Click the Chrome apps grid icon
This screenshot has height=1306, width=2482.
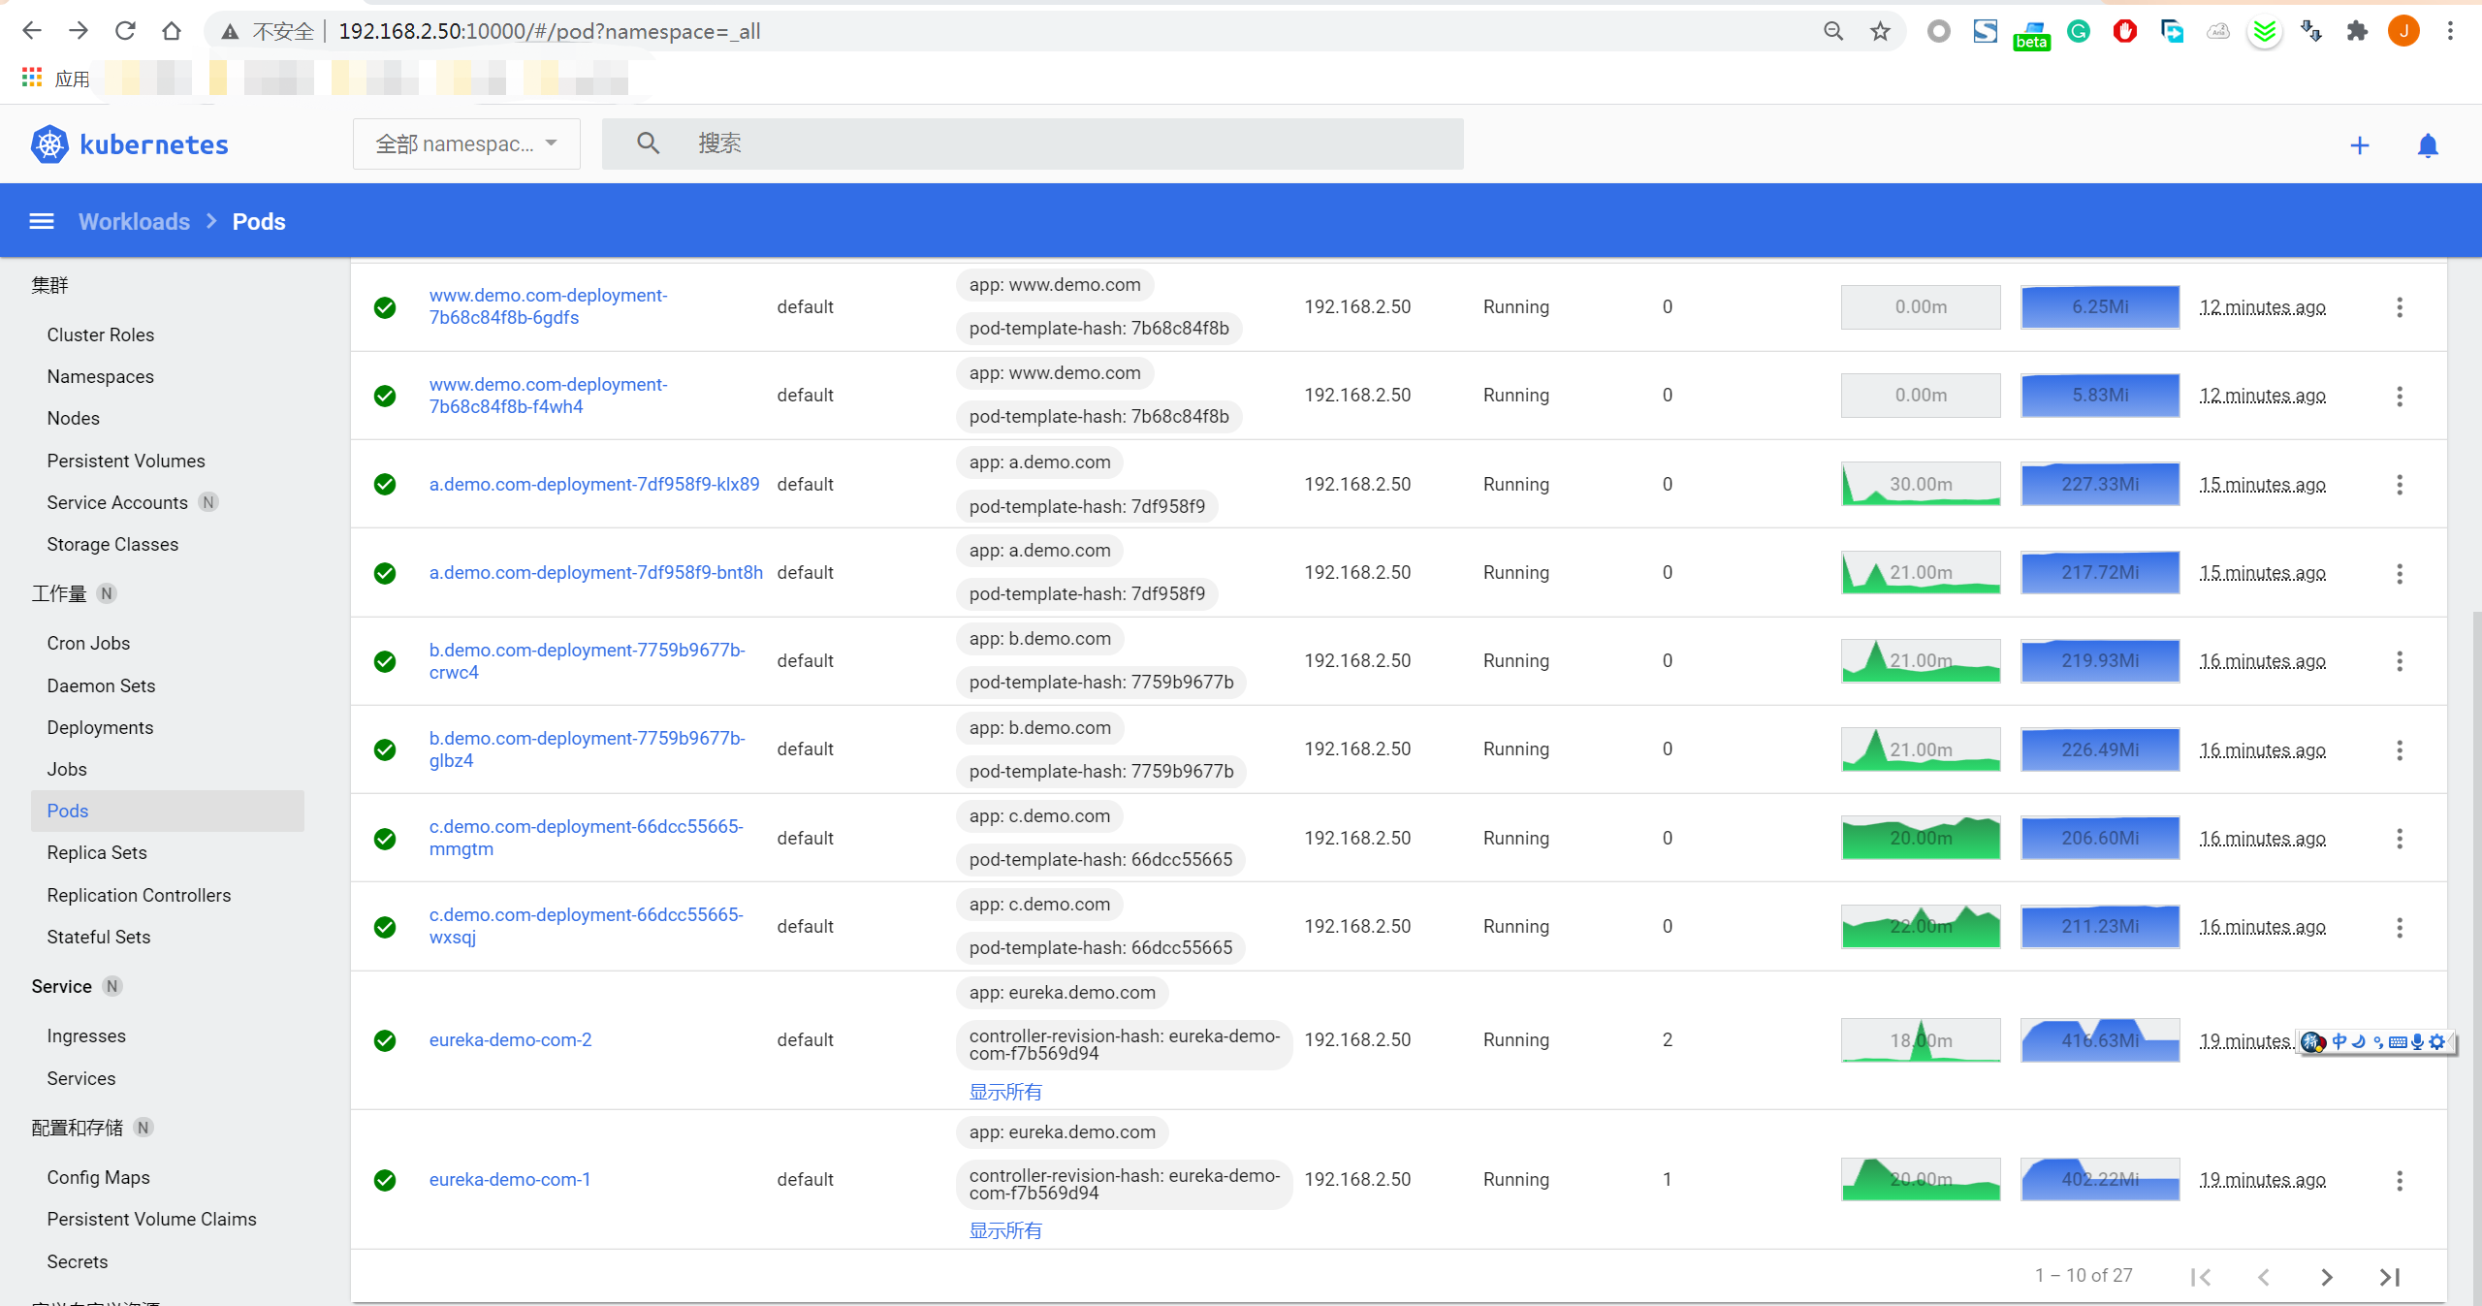(32, 78)
